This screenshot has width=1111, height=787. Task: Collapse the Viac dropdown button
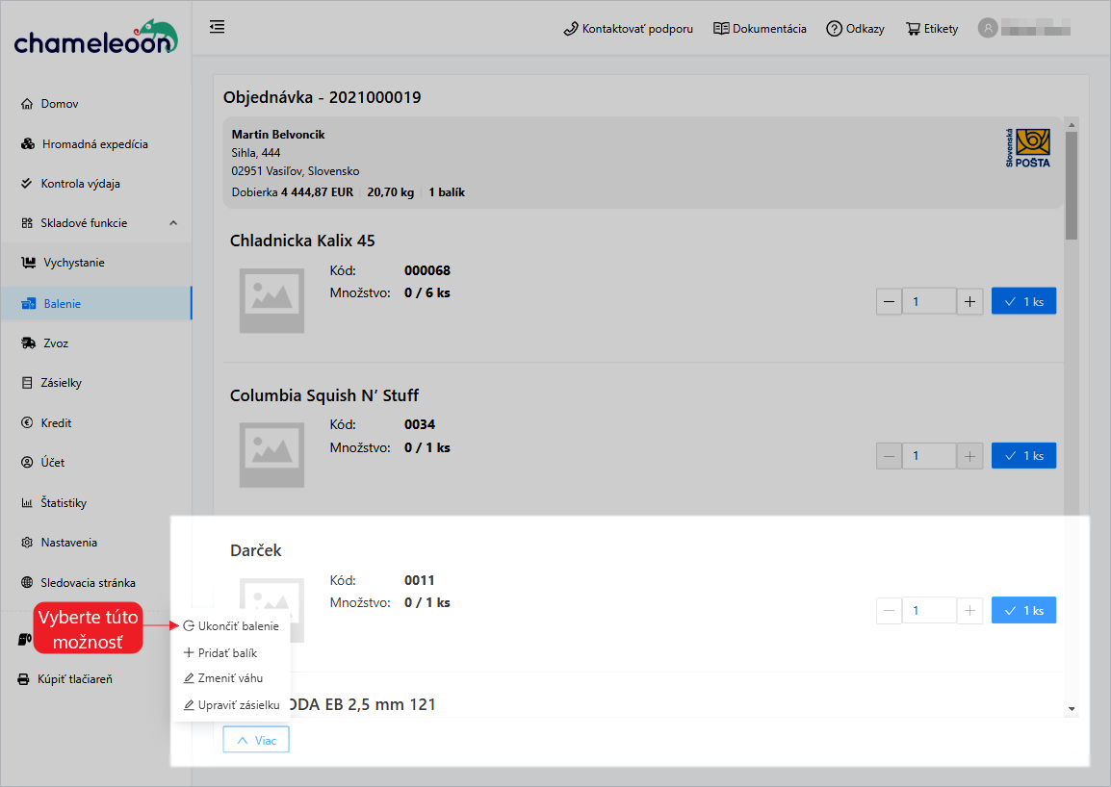click(256, 741)
